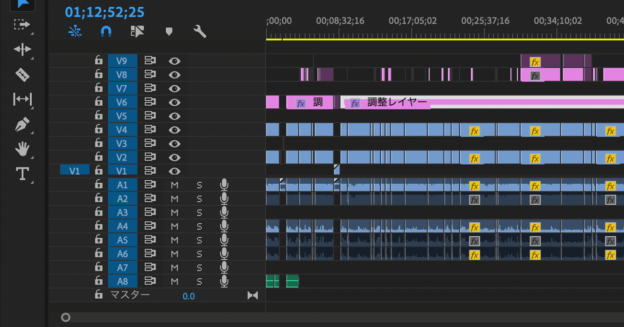This screenshot has width=624, height=327.
Task: Open timeline display settings wrench
Action: (x=200, y=32)
